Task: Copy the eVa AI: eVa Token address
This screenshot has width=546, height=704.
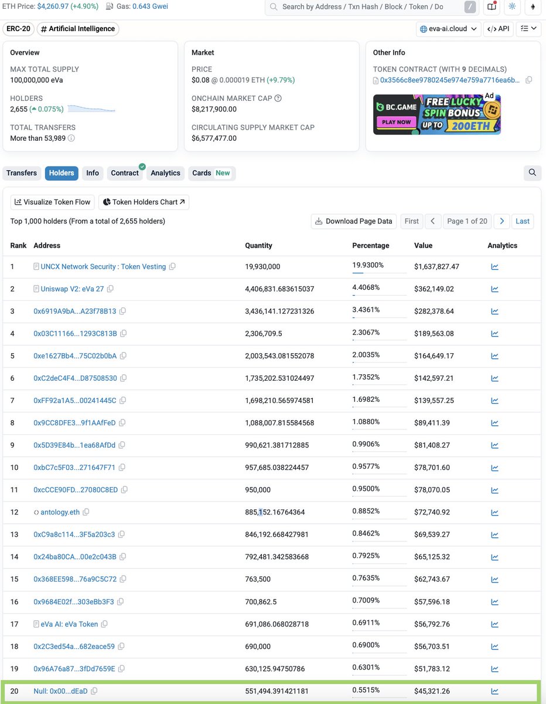Action: tap(104, 624)
